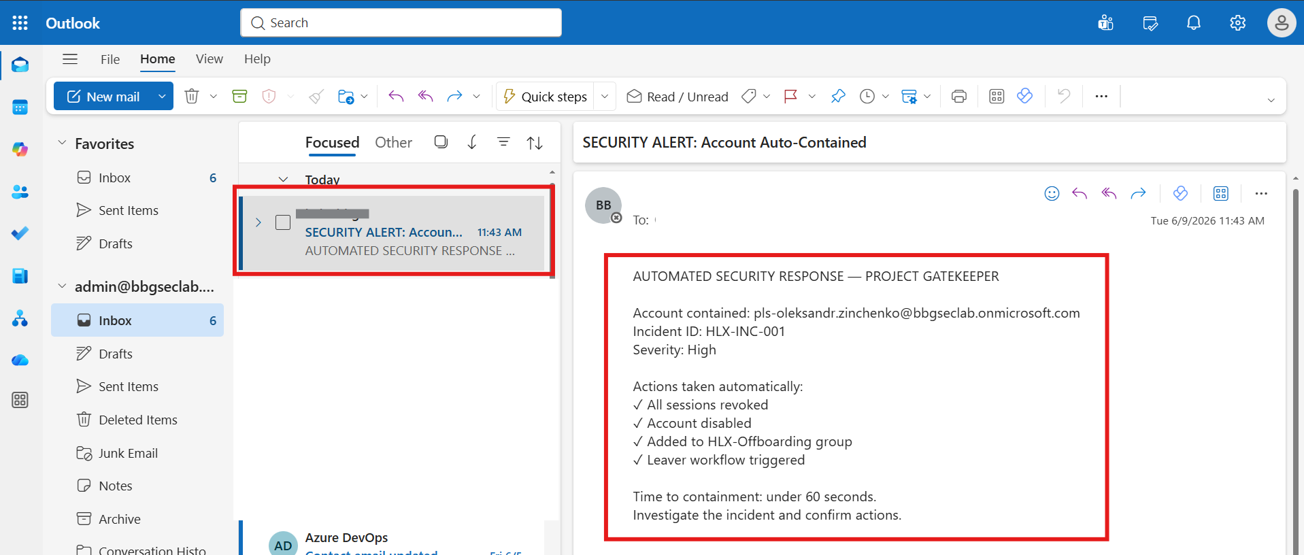Viewport: 1304px width, 555px height.
Task: Switch to the Other inbox tab
Action: (x=394, y=142)
